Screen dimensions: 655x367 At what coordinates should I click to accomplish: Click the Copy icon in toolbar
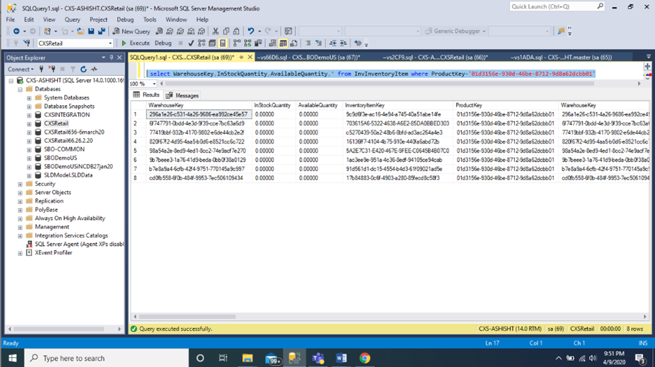226,31
